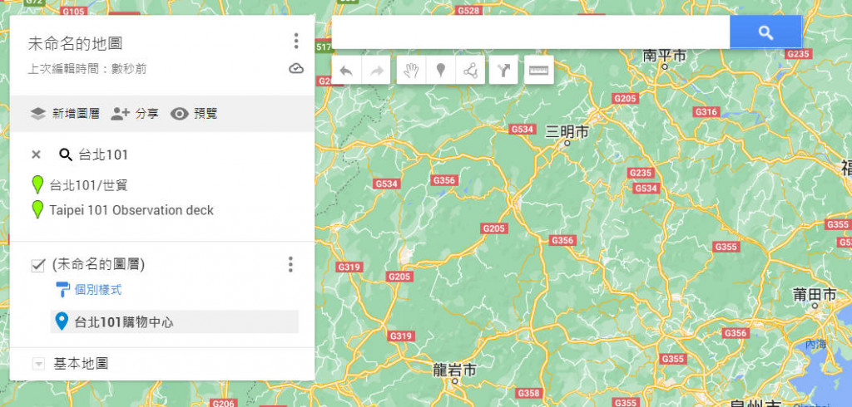Click 莆田市 city label on map

[815, 295]
